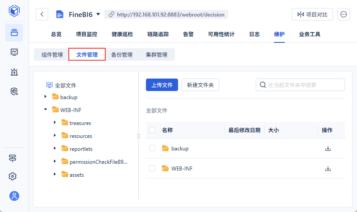Switch to the 项目监控 tab
The image size is (357, 212).
point(87,34)
